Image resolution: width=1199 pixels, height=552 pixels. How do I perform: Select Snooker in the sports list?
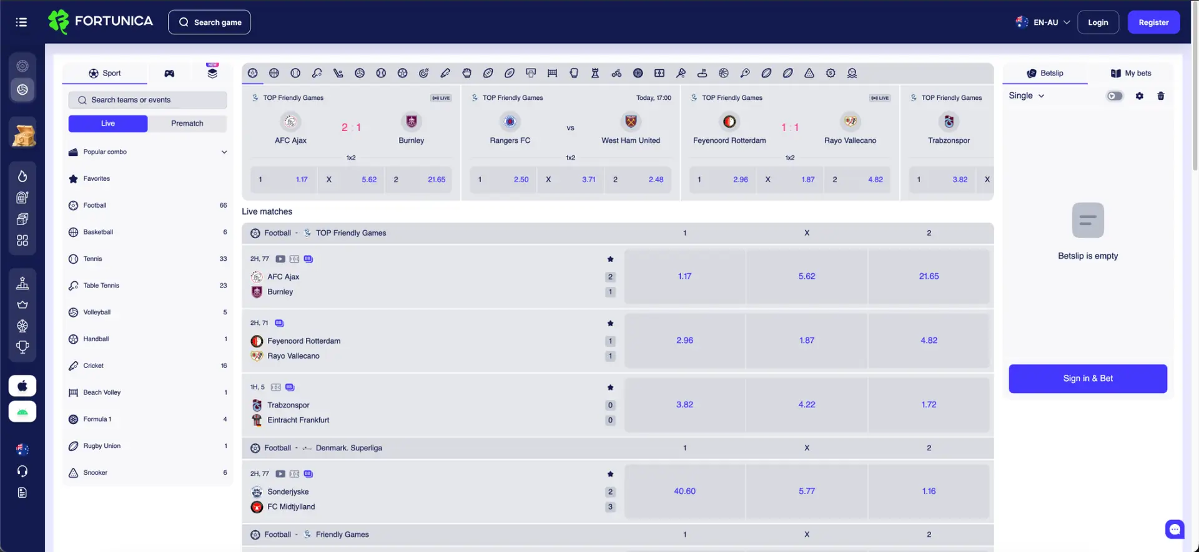148,473
